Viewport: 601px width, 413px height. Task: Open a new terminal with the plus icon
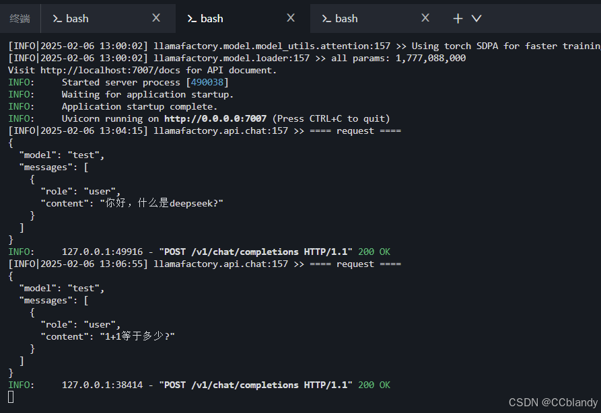(x=458, y=18)
